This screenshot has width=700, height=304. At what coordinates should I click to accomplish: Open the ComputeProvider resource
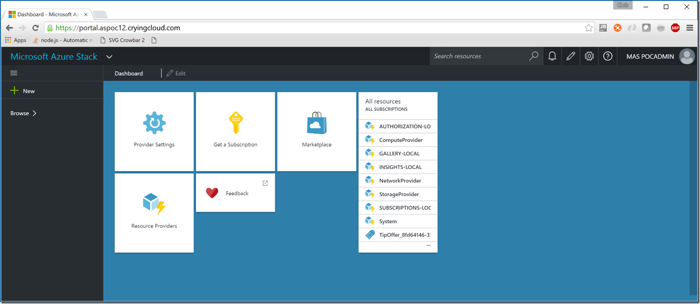pyautogui.click(x=398, y=140)
